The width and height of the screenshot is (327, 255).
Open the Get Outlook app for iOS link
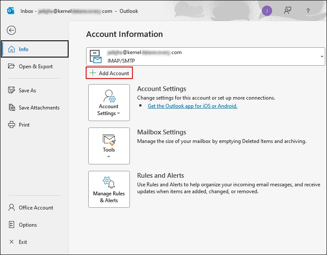[x=192, y=106]
